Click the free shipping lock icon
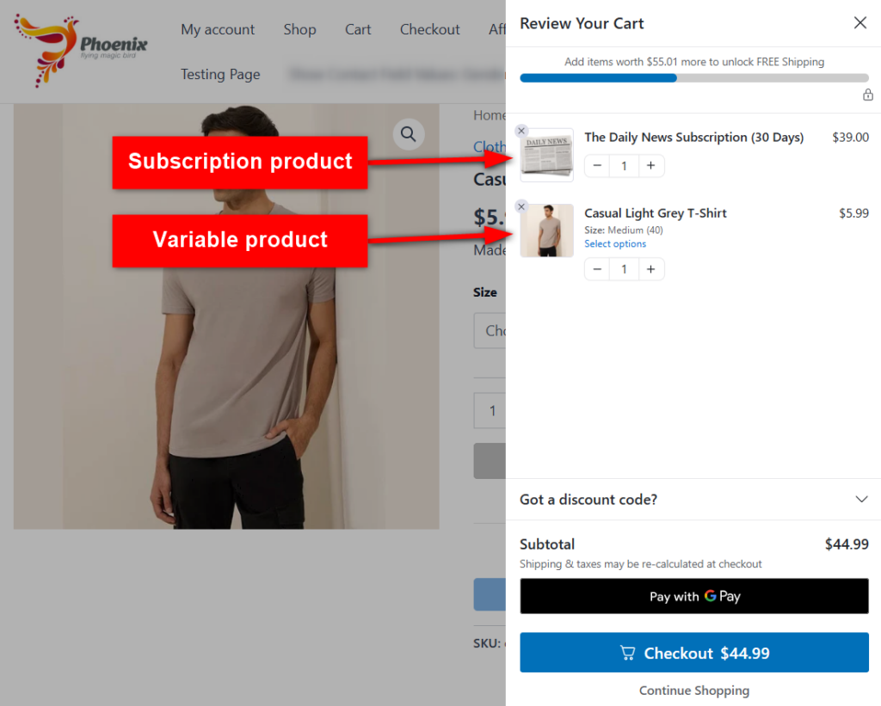The image size is (881, 706). pos(867,95)
